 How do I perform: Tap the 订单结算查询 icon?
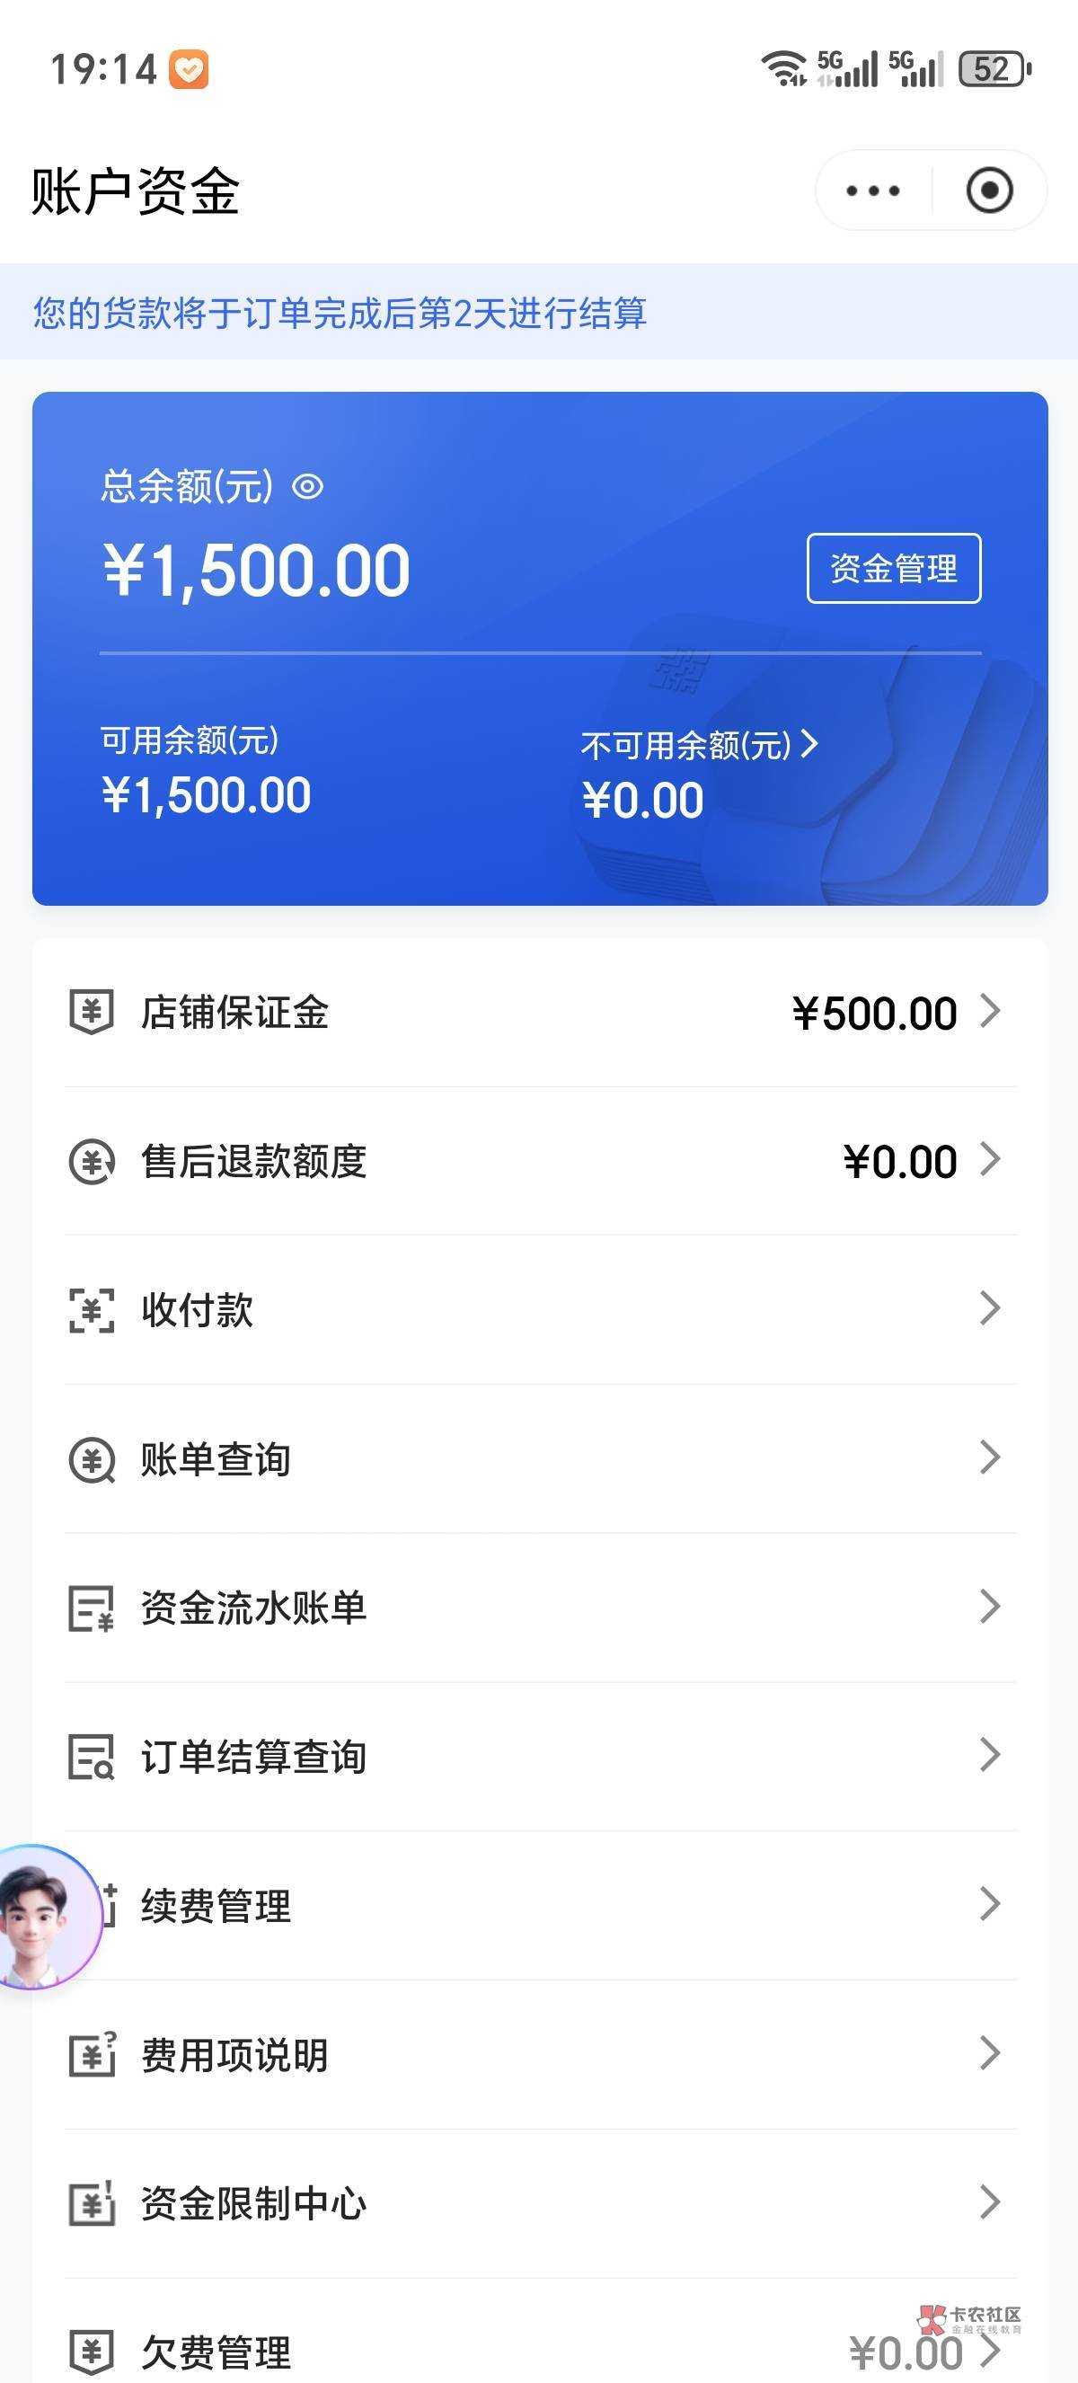point(92,1757)
